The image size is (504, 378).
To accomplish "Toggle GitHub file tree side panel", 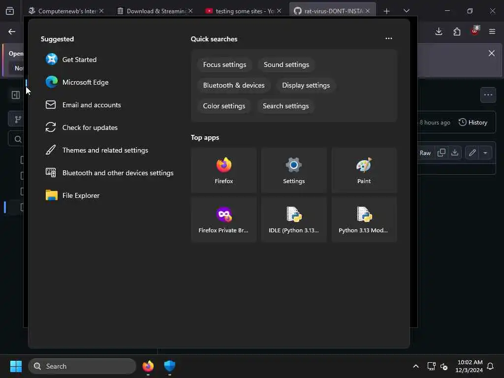I will (16, 95).
